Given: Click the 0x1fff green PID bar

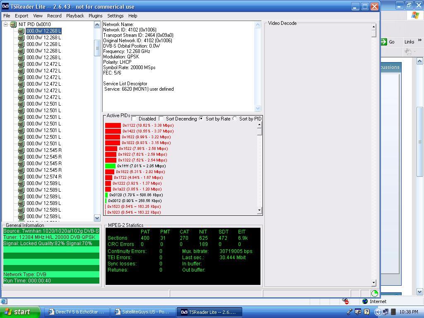Looking at the screenshot, I should click(x=110, y=166).
